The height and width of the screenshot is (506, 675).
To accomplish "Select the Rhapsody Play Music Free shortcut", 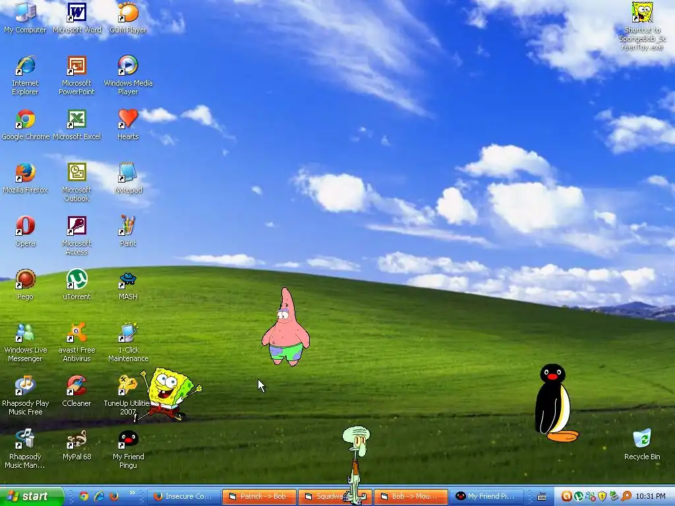I will [x=25, y=395].
